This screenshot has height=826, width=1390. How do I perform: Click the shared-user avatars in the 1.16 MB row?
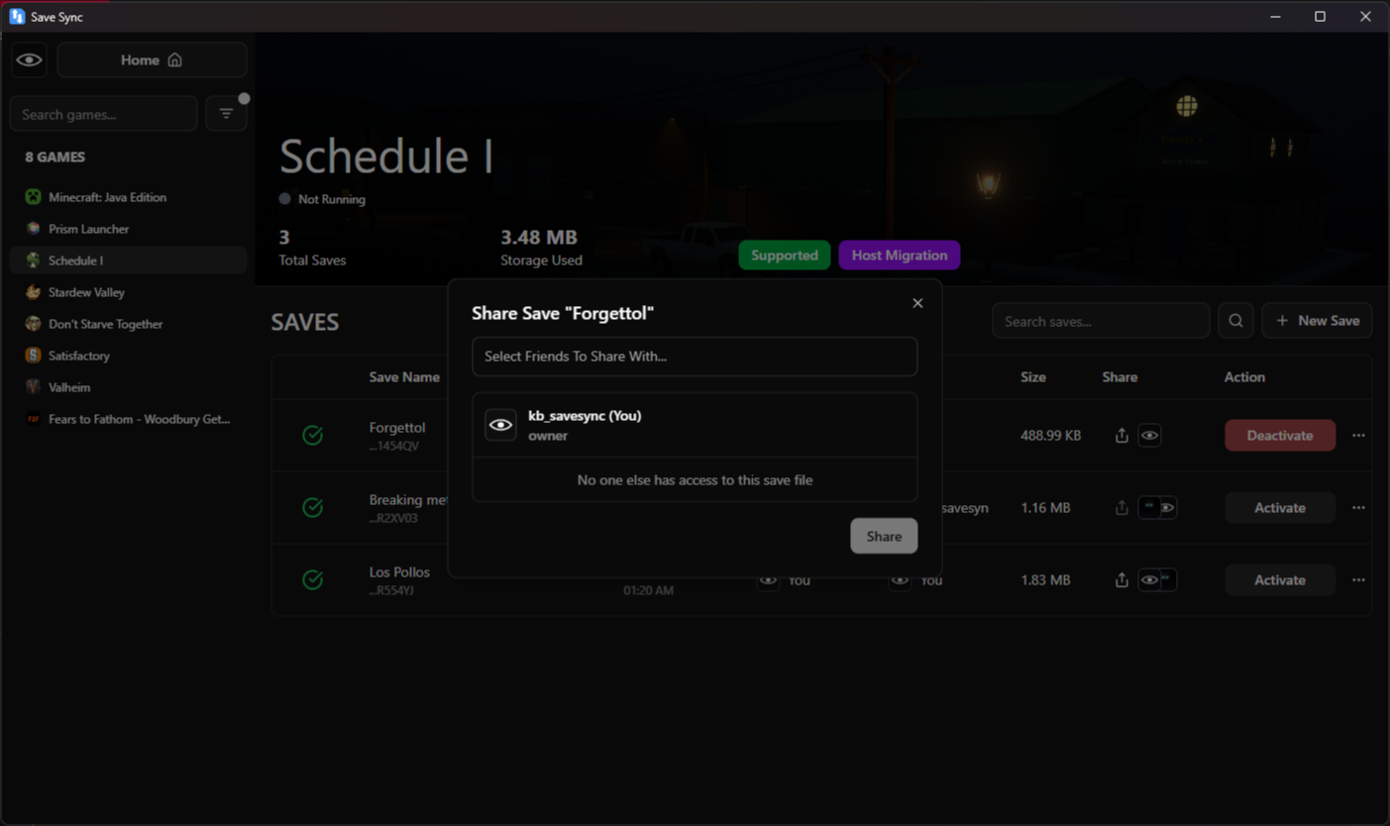[1157, 508]
